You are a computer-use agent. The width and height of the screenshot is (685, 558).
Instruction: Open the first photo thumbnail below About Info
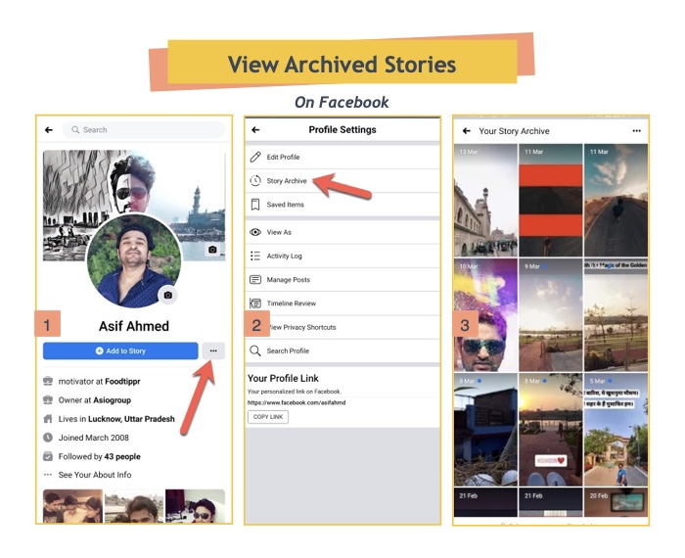72,506
